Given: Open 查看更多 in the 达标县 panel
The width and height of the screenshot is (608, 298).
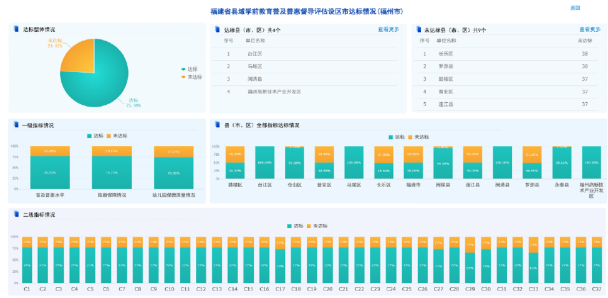Looking at the screenshot, I should [388, 29].
